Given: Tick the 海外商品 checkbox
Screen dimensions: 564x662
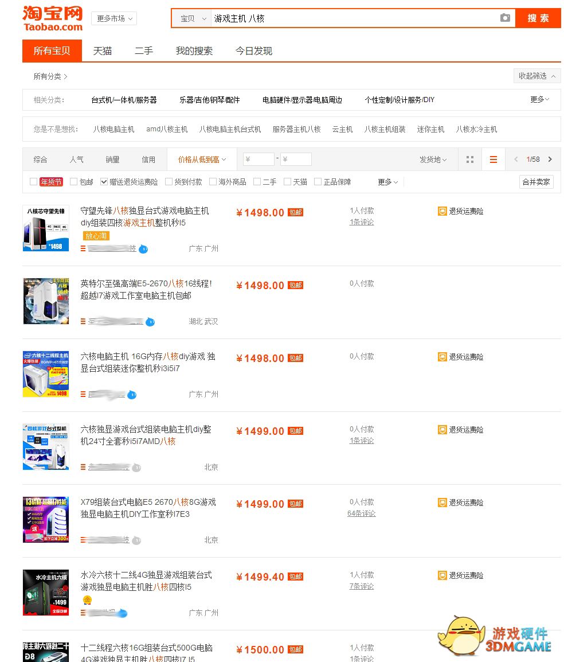Looking at the screenshot, I should [213, 181].
